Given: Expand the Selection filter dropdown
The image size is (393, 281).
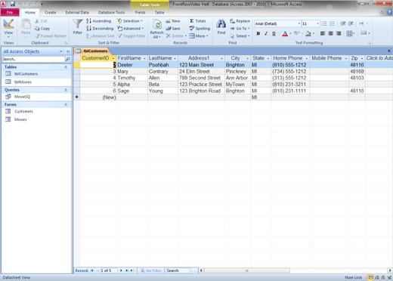Looking at the screenshot, I should point(130,21).
